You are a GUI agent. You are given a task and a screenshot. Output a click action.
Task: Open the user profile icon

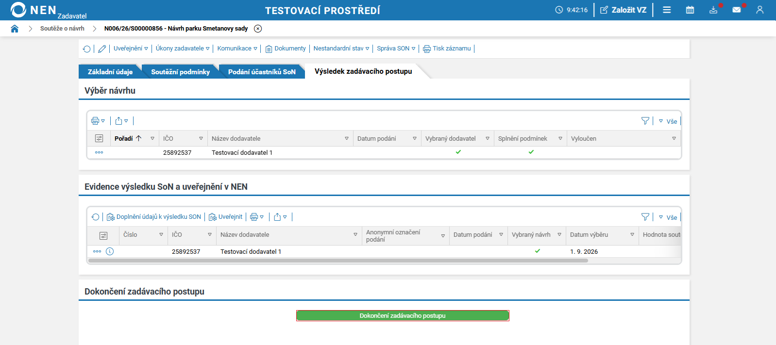tap(760, 10)
